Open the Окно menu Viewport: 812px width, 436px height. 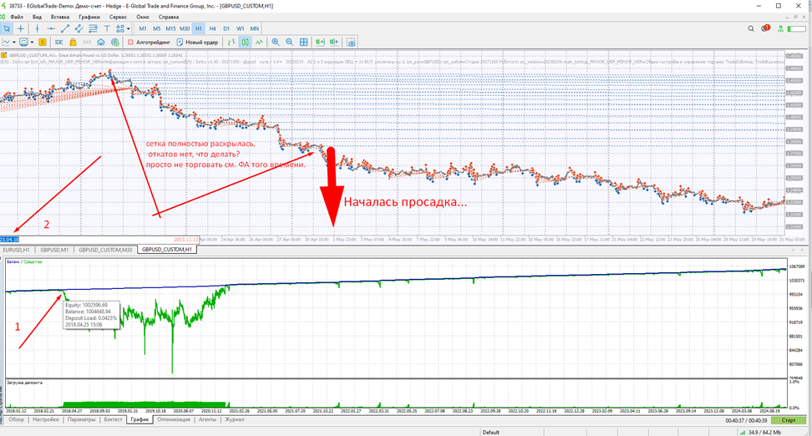pos(142,17)
